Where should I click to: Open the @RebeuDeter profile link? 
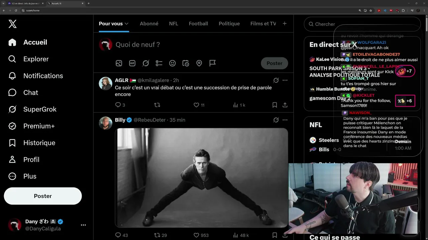(149, 120)
